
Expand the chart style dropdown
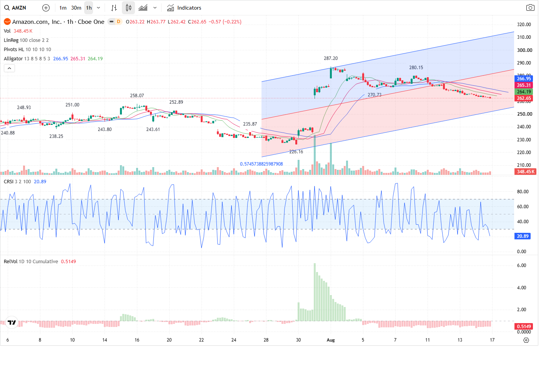155,8
